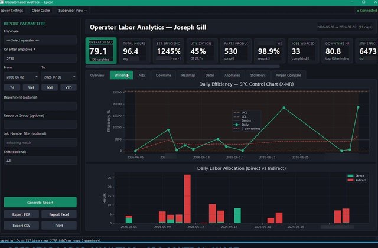
Task: Open the From date dropdown arrow
Action: click(37, 77)
